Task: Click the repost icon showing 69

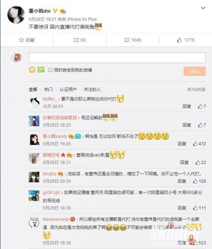Action: [76, 40]
